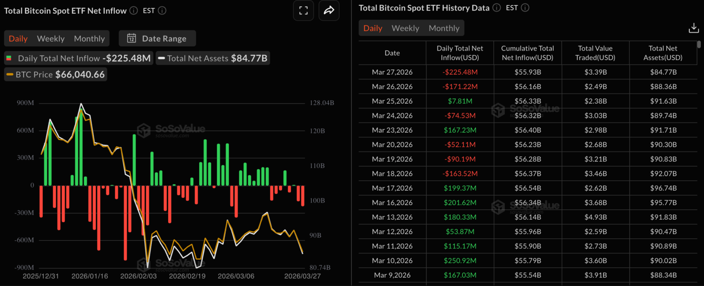Screen dimensions: 704x286
Task: Click info icon beside Net Inflow title
Action: [134, 11]
